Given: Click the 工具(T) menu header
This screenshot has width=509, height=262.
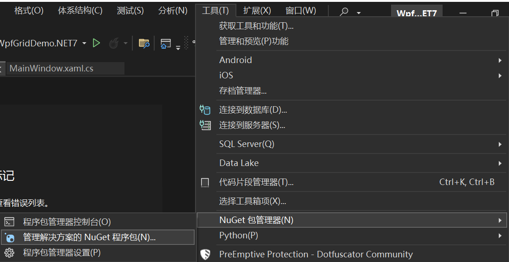Looking at the screenshot, I should (x=215, y=11).
